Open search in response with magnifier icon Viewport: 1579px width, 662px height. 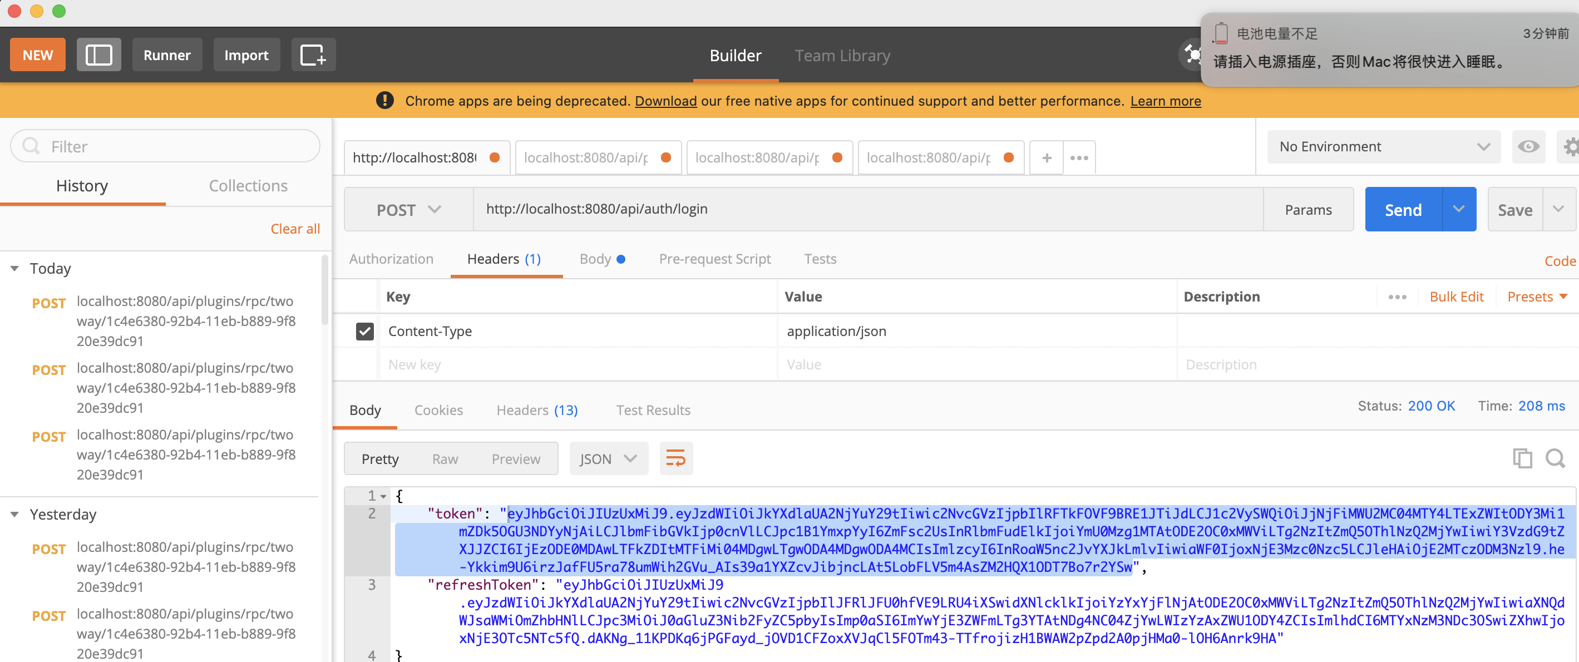click(1555, 458)
